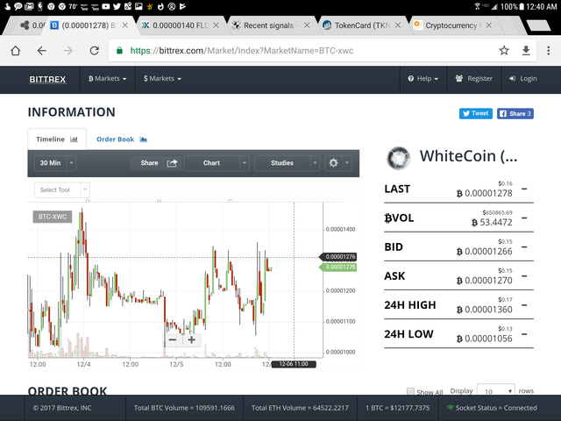This screenshot has height=421, width=561.
Task: Tap the battery indicator in status bar
Action: pos(522,6)
